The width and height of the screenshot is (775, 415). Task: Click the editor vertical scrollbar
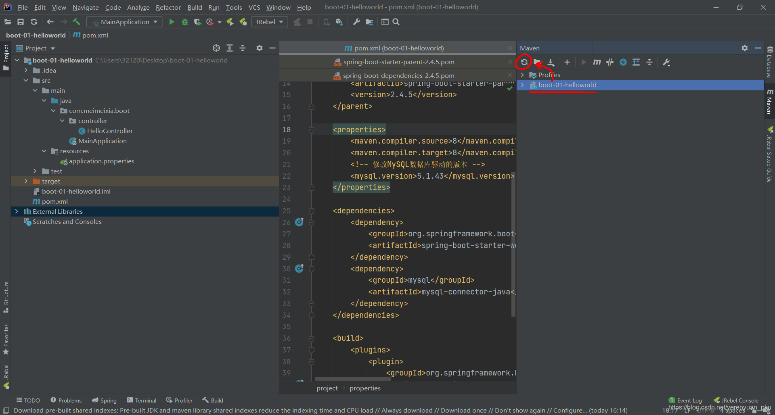tap(513, 244)
